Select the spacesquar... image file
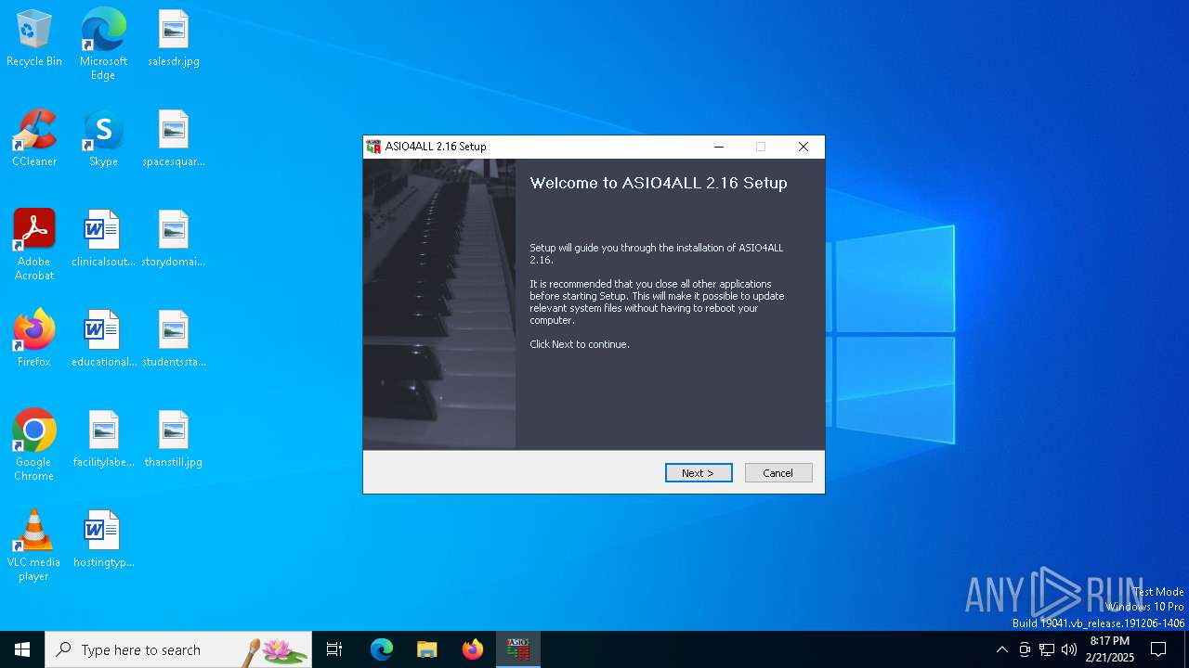Screen dimensions: 1189x668 click(x=174, y=139)
